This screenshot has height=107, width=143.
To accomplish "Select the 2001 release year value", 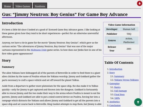I will point(129,49).
